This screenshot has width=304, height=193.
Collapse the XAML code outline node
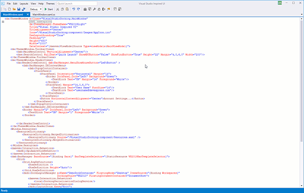3,21
